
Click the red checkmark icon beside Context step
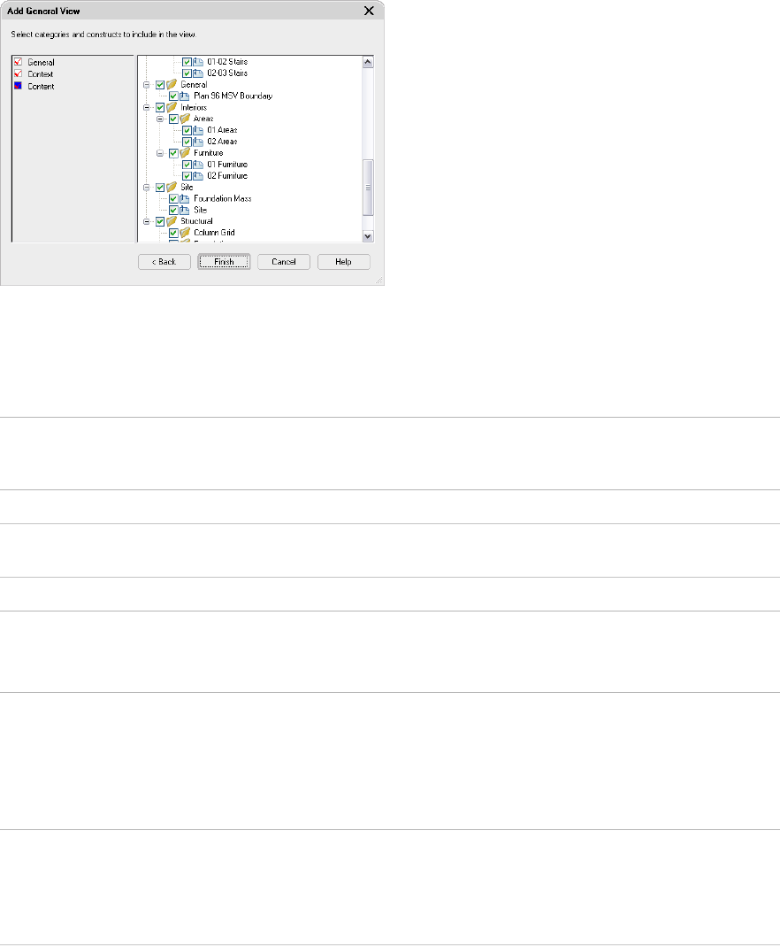[x=18, y=74]
